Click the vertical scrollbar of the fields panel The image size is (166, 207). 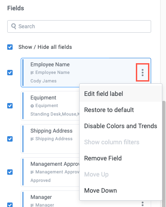tap(164, 154)
